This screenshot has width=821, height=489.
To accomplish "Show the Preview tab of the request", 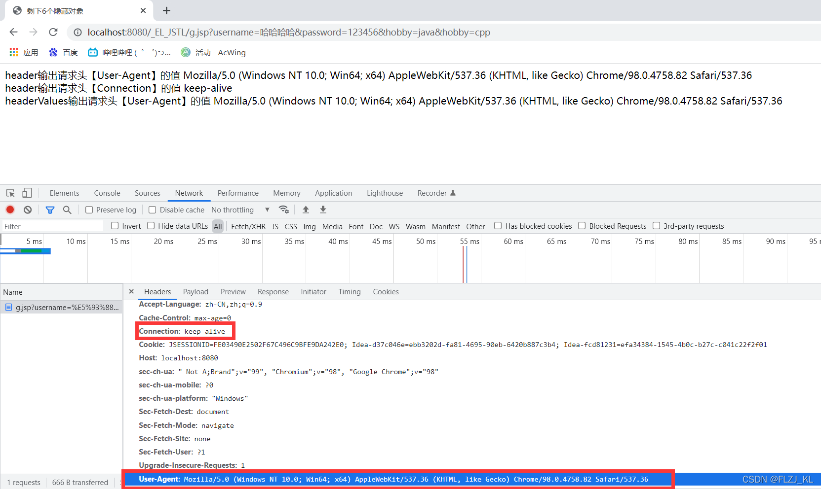I will pyautogui.click(x=233, y=292).
